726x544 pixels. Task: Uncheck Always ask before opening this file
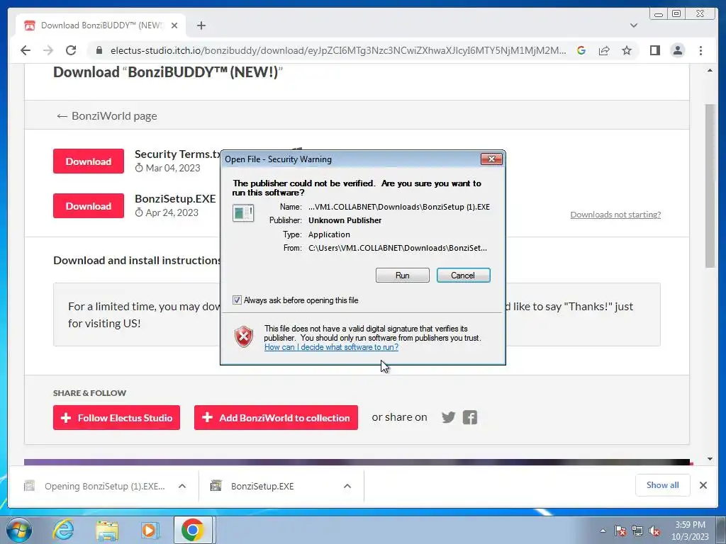pyautogui.click(x=237, y=300)
